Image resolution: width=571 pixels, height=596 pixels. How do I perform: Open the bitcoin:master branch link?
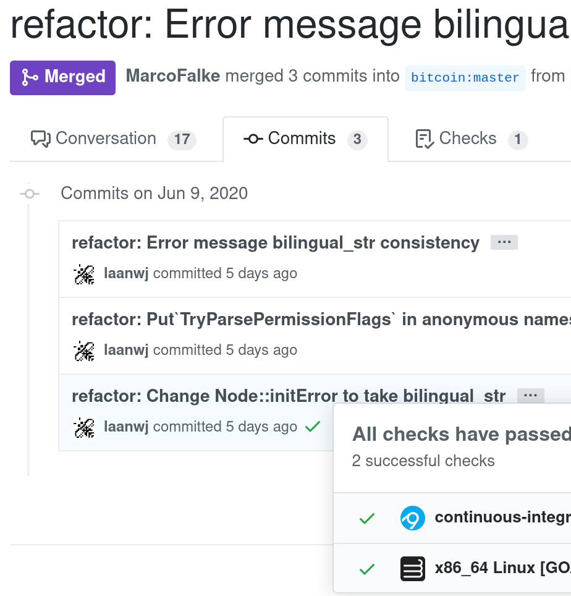[465, 78]
